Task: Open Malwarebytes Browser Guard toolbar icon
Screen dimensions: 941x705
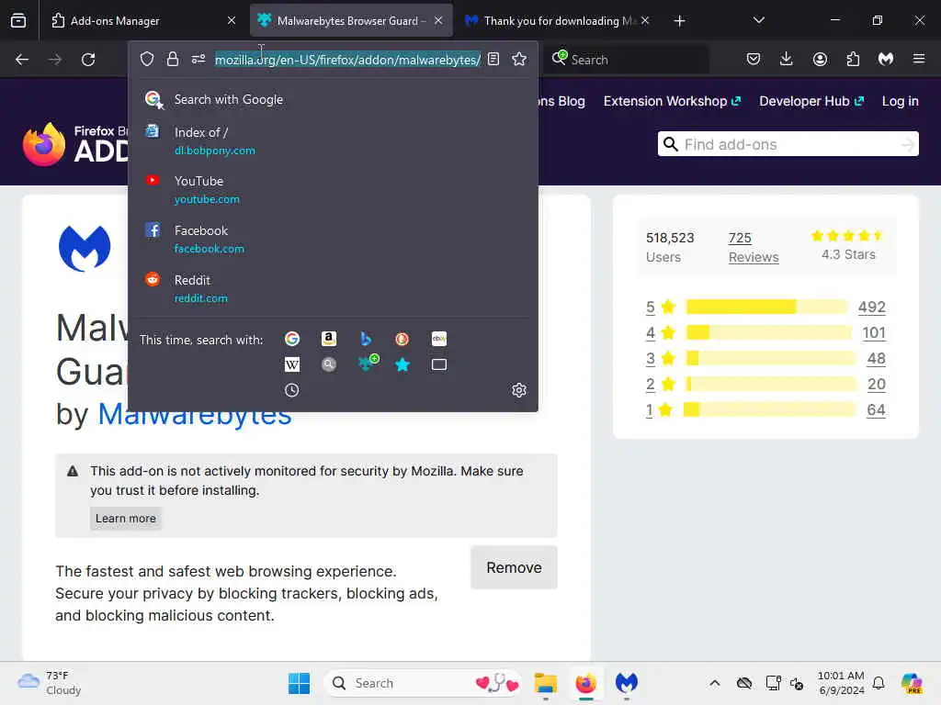Action: click(x=886, y=59)
